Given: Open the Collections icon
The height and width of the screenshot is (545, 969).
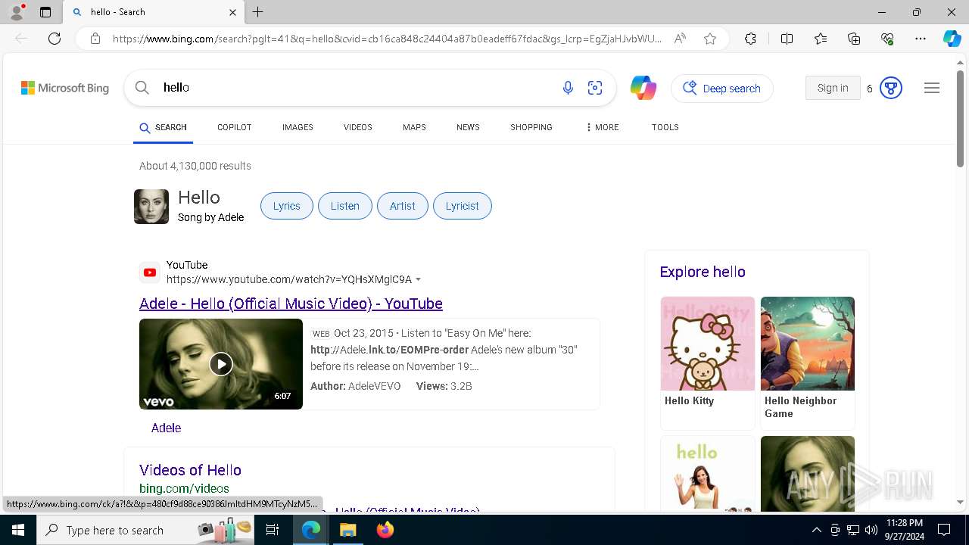Looking at the screenshot, I should pos(854,39).
